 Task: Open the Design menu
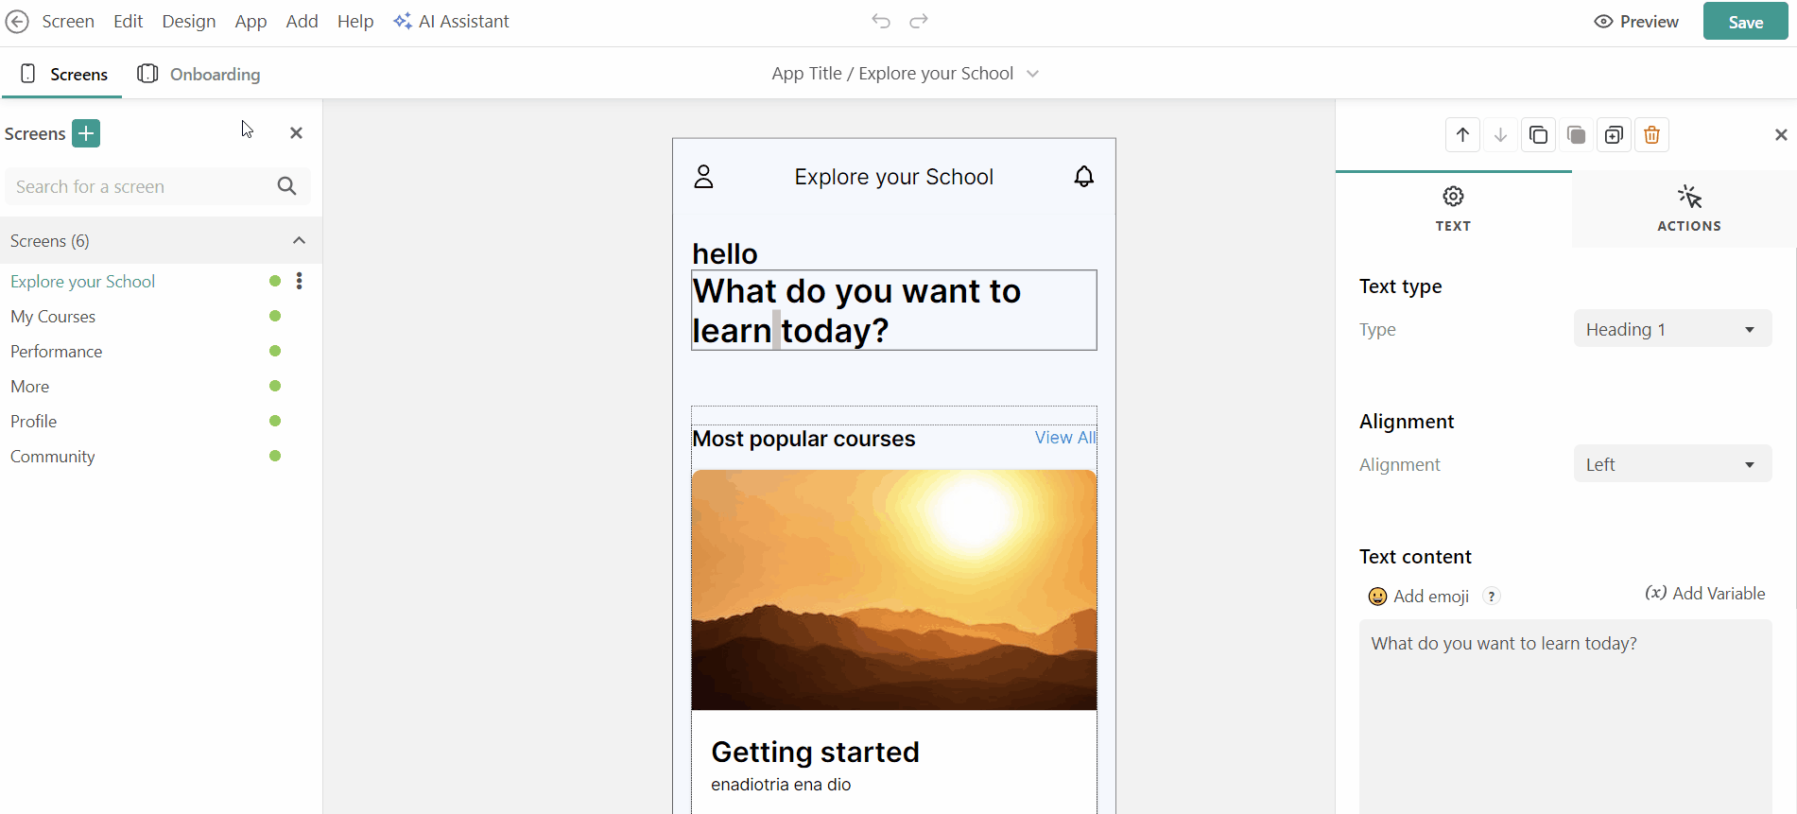189,22
